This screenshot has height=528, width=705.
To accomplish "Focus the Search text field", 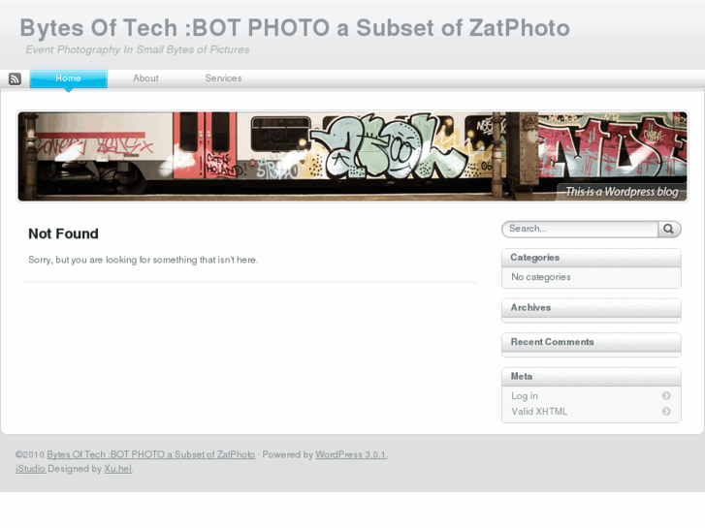I will pos(580,230).
